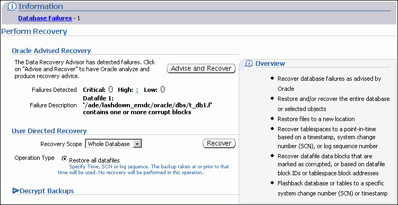Click the Critical failures count value
398x205 pixels.
coord(110,89)
